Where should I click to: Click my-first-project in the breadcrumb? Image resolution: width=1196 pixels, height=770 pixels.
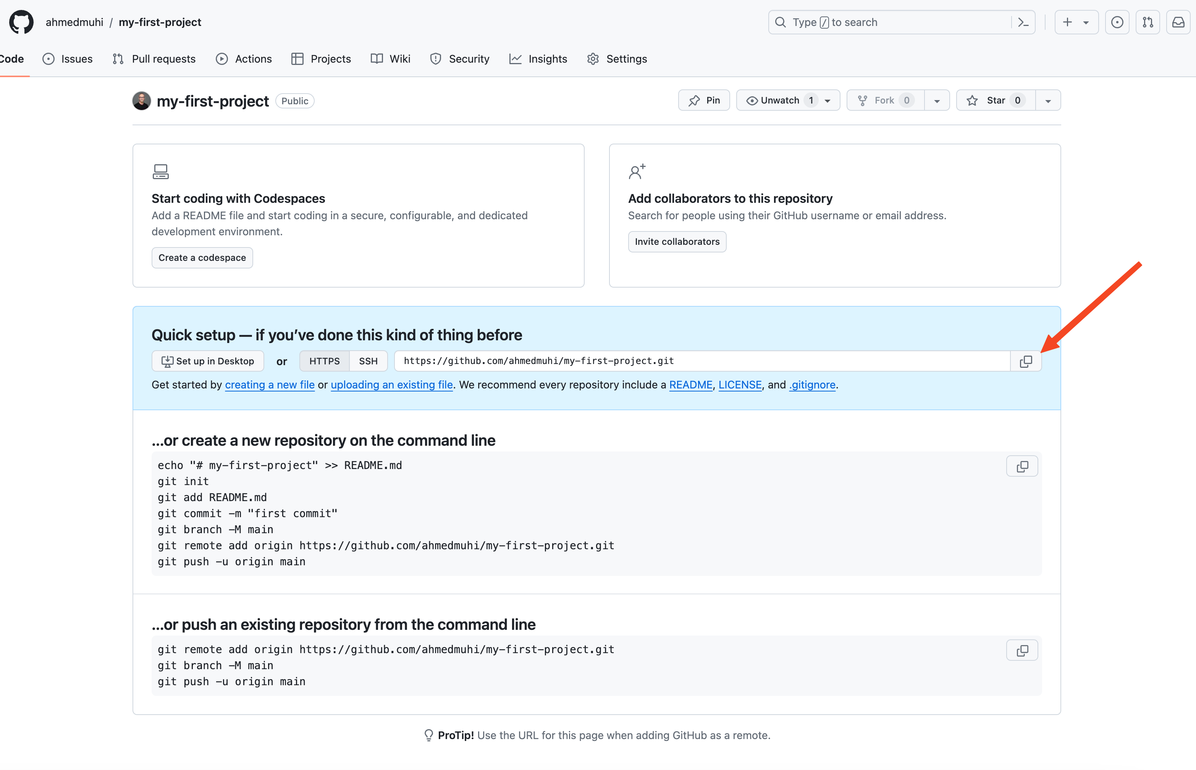(160, 22)
